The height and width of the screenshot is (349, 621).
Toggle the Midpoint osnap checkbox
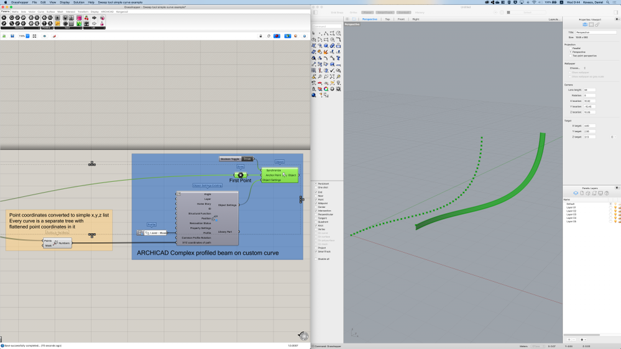[x=316, y=204]
